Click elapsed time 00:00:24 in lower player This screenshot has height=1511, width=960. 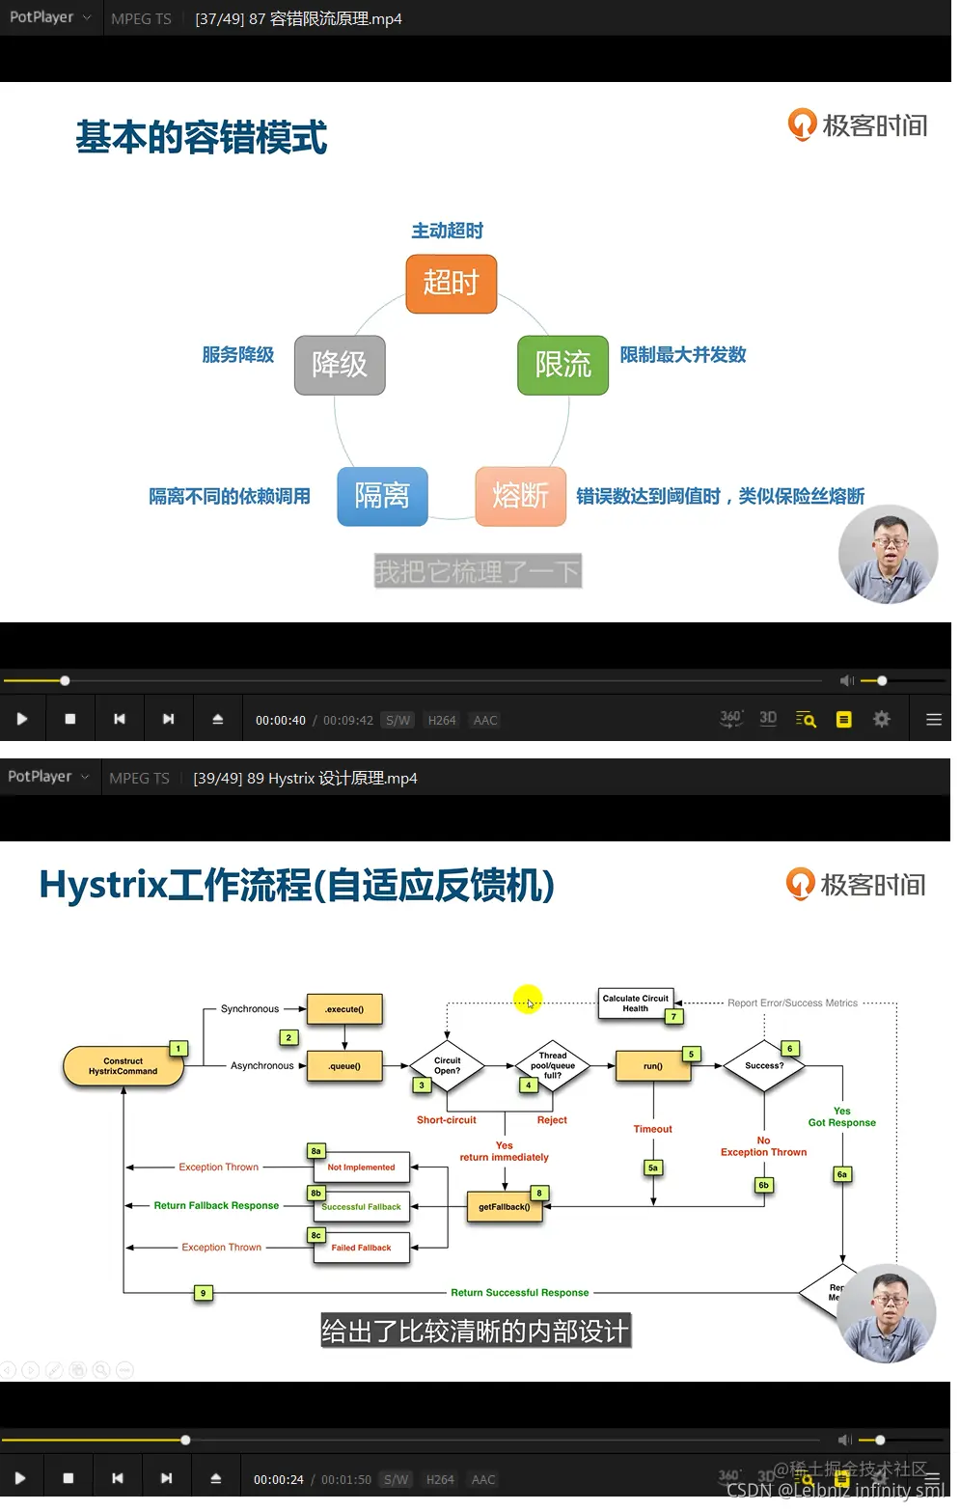tap(278, 1479)
